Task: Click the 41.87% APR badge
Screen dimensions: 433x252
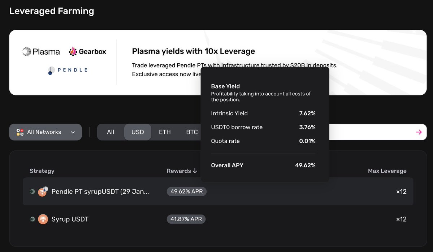Action: [186, 219]
